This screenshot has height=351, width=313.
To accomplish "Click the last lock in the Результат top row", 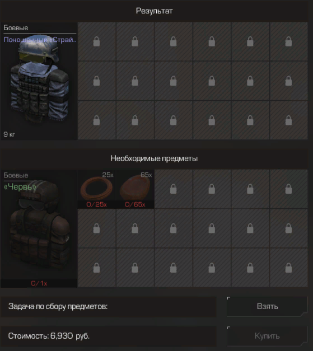I will coord(288,41).
